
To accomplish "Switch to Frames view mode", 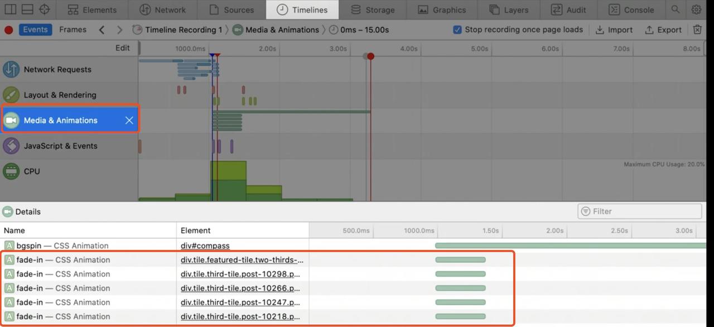I will [x=73, y=30].
